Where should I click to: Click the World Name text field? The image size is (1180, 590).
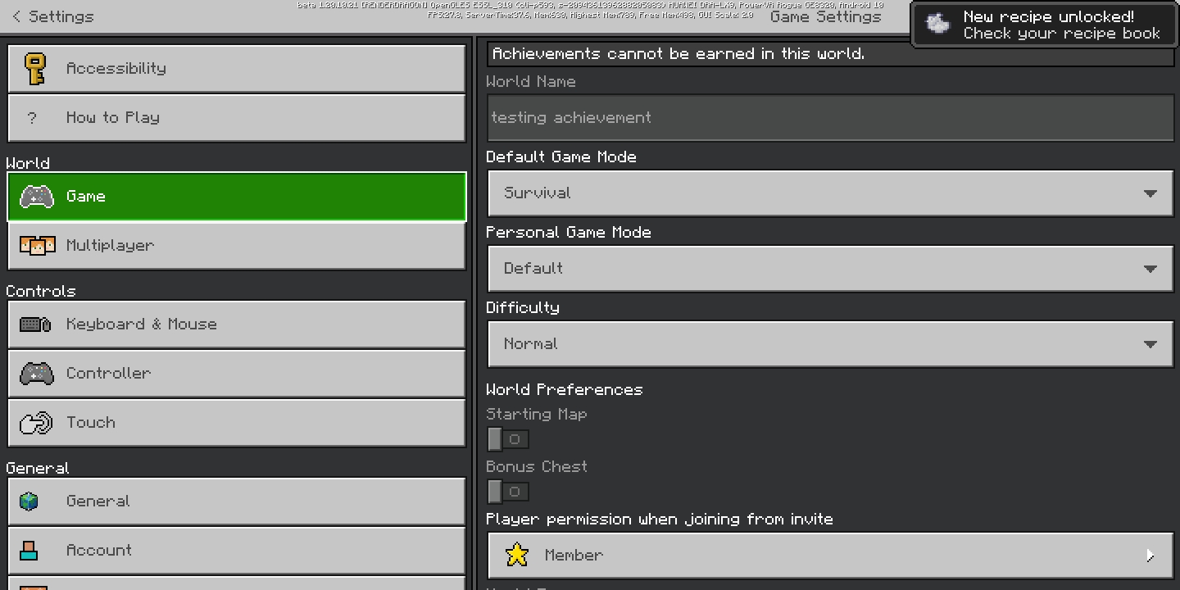pos(830,118)
